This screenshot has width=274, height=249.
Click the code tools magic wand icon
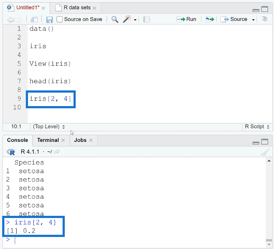click(127, 19)
